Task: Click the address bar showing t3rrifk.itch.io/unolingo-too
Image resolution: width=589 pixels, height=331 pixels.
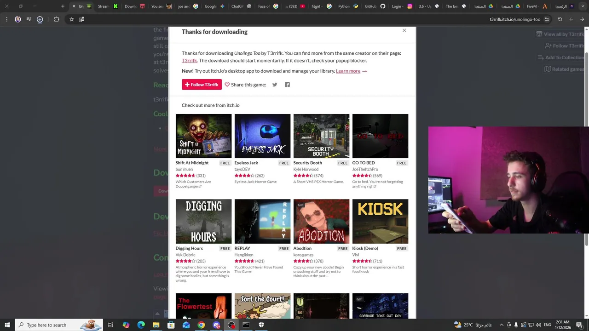Action: [515, 19]
